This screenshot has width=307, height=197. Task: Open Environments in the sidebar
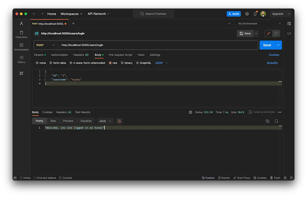21,47
